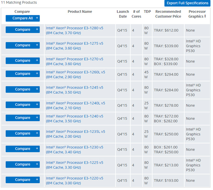
Task: Select the BOX : $282.00 price text
Action: pyautogui.click(x=166, y=121)
